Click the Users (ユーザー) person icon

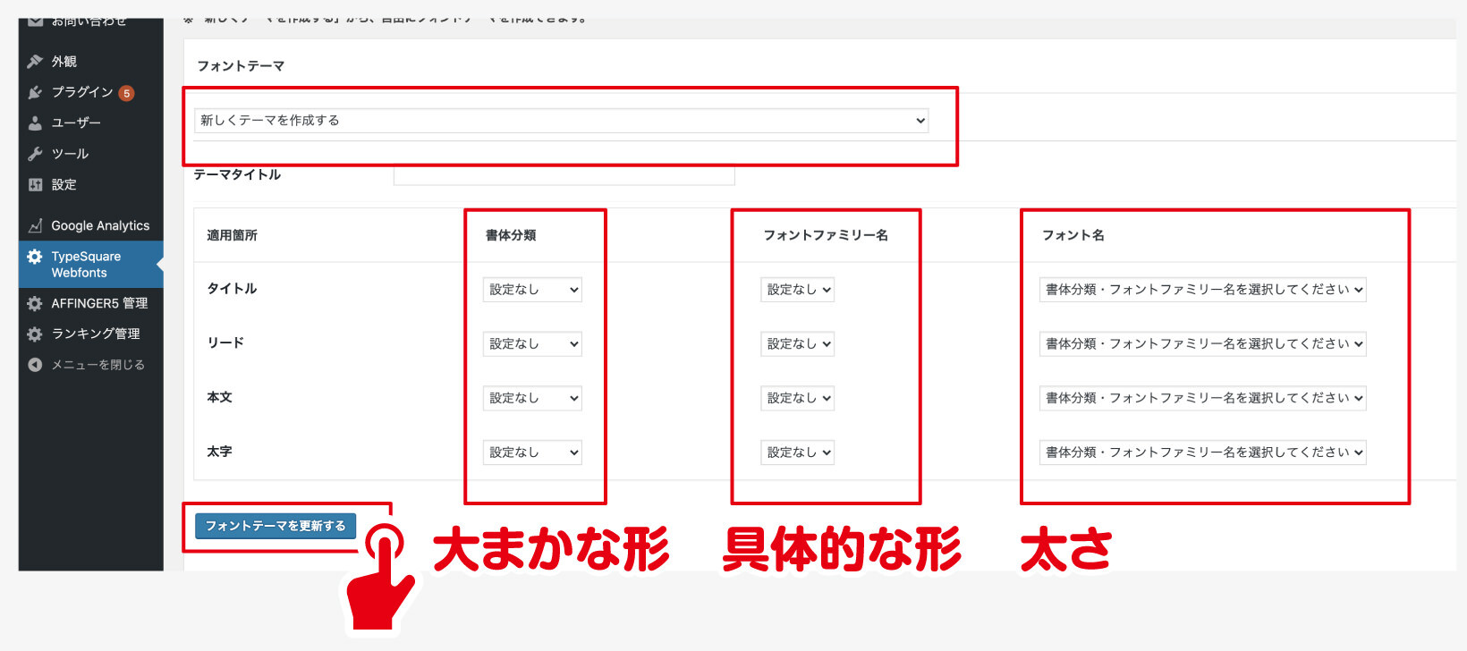point(35,123)
